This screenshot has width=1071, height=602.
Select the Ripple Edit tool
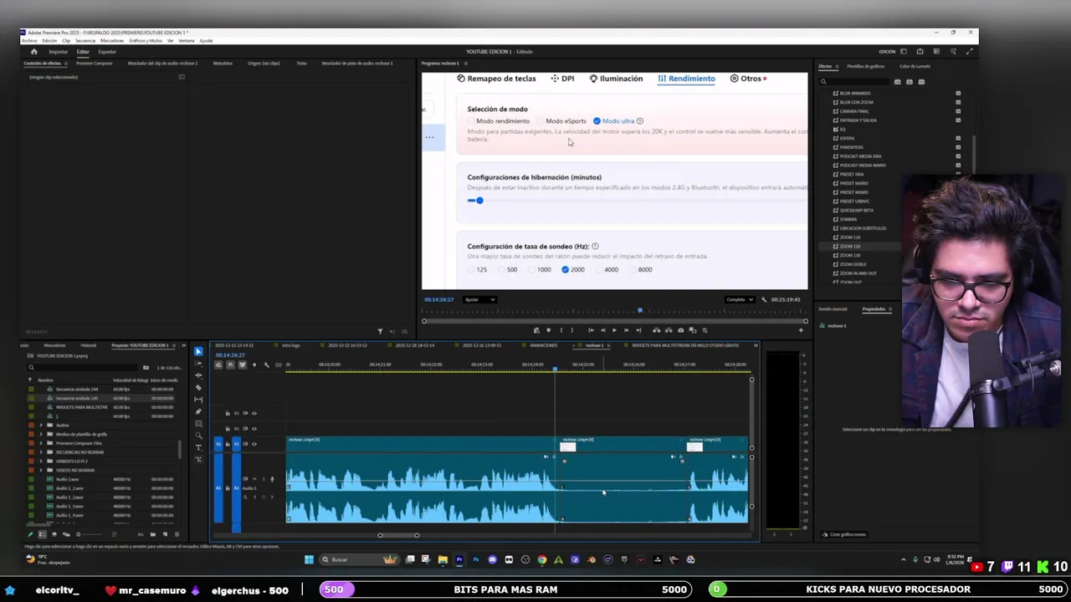tap(198, 375)
